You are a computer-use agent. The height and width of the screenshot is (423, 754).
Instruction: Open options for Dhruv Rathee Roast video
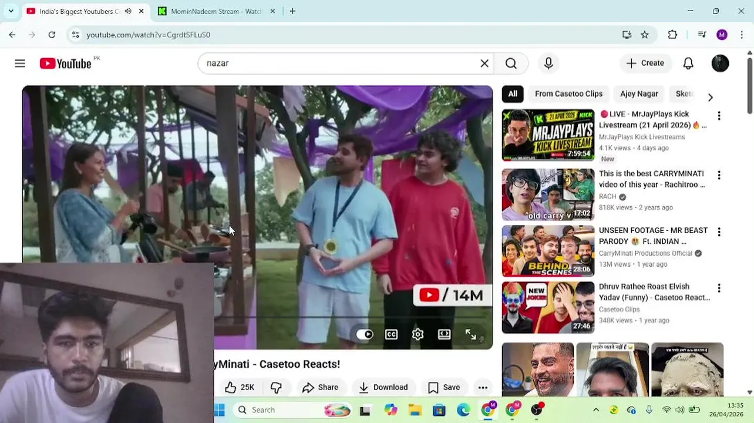pyautogui.click(x=719, y=288)
